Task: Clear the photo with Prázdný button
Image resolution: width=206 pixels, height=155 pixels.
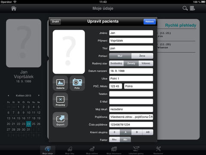Action: pyautogui.click(x=61, y=100)
